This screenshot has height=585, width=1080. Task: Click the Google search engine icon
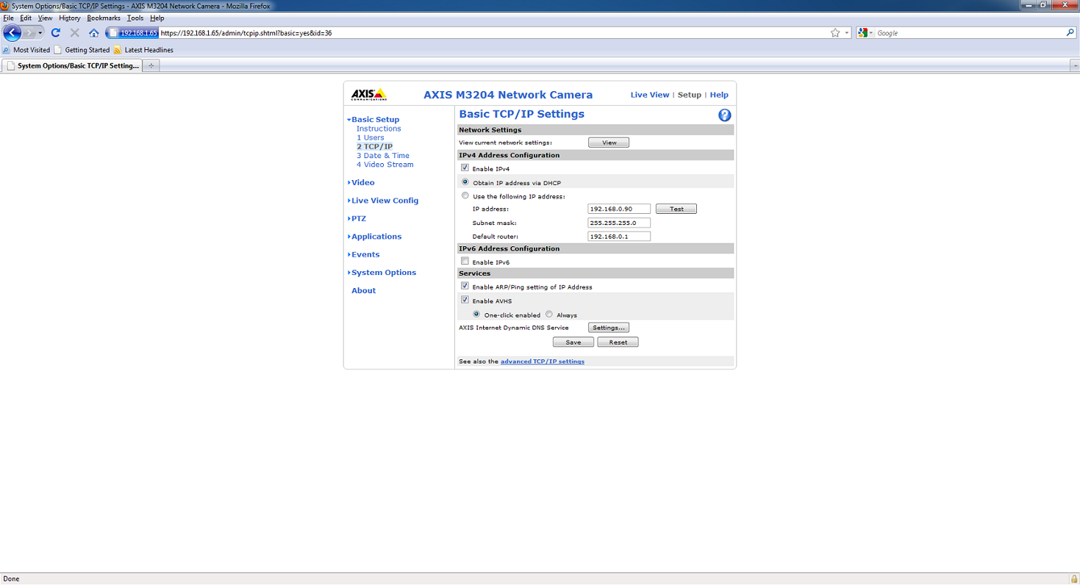pos(862,33)
